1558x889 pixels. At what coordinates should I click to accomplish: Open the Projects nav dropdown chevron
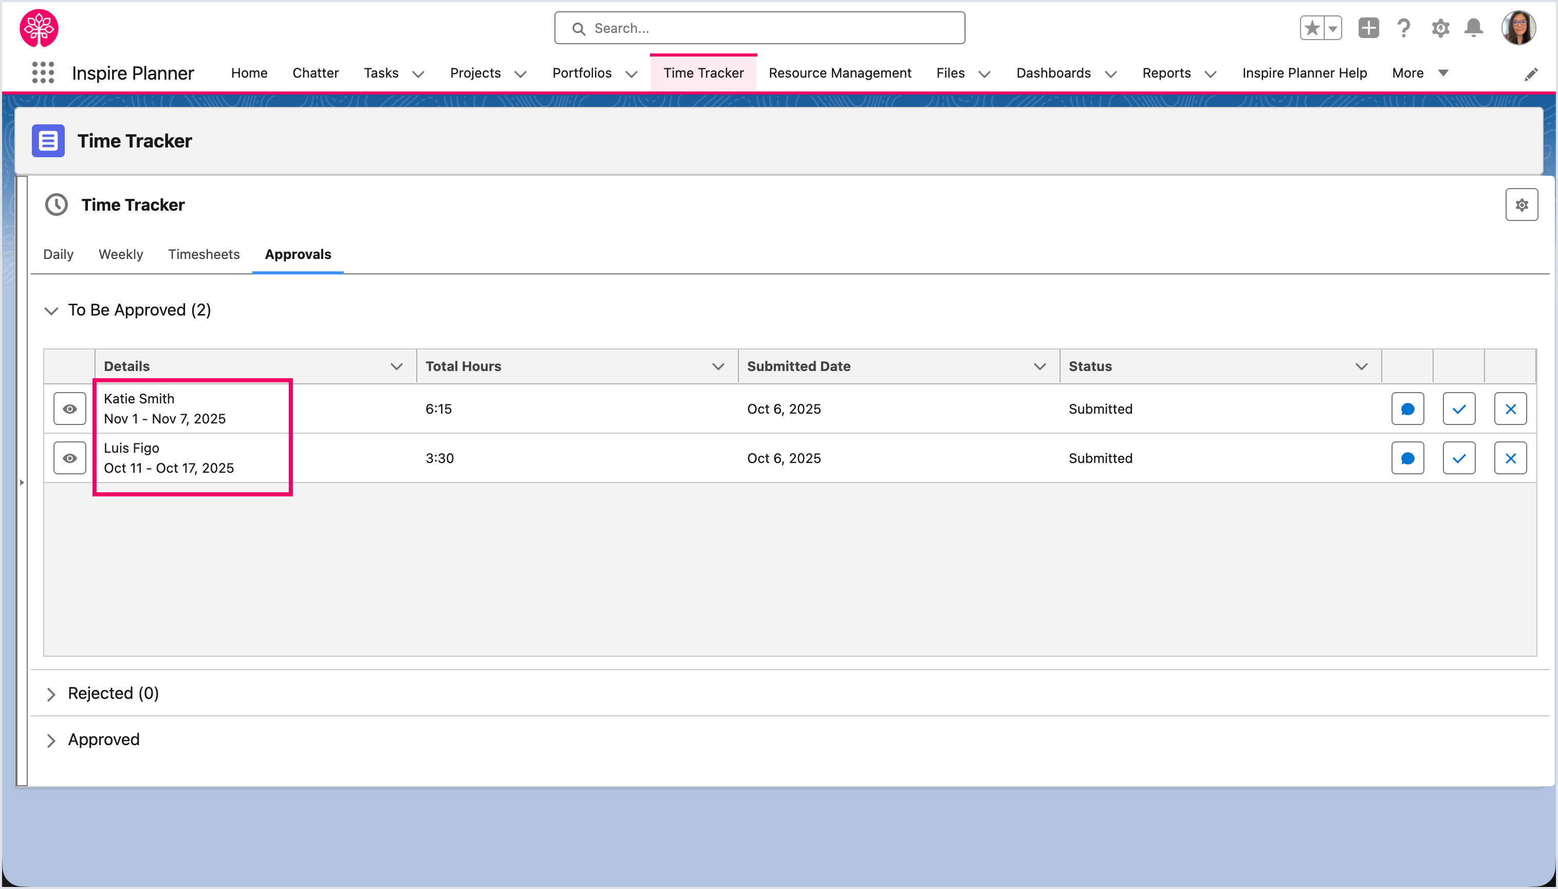coord(520,74)
